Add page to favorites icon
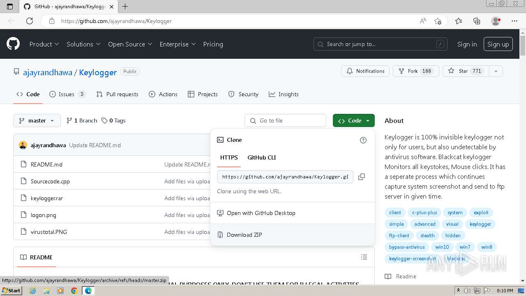The width and height of the screenshot is (526, 296). [x=438, y=21]
